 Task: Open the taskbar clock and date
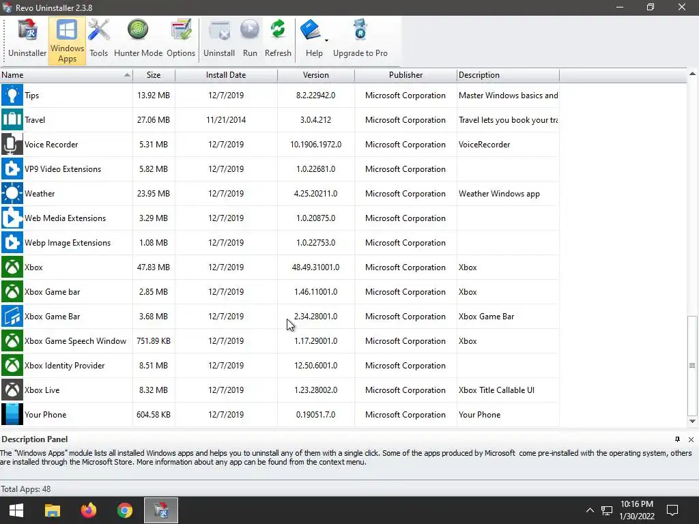coord(637,510)
